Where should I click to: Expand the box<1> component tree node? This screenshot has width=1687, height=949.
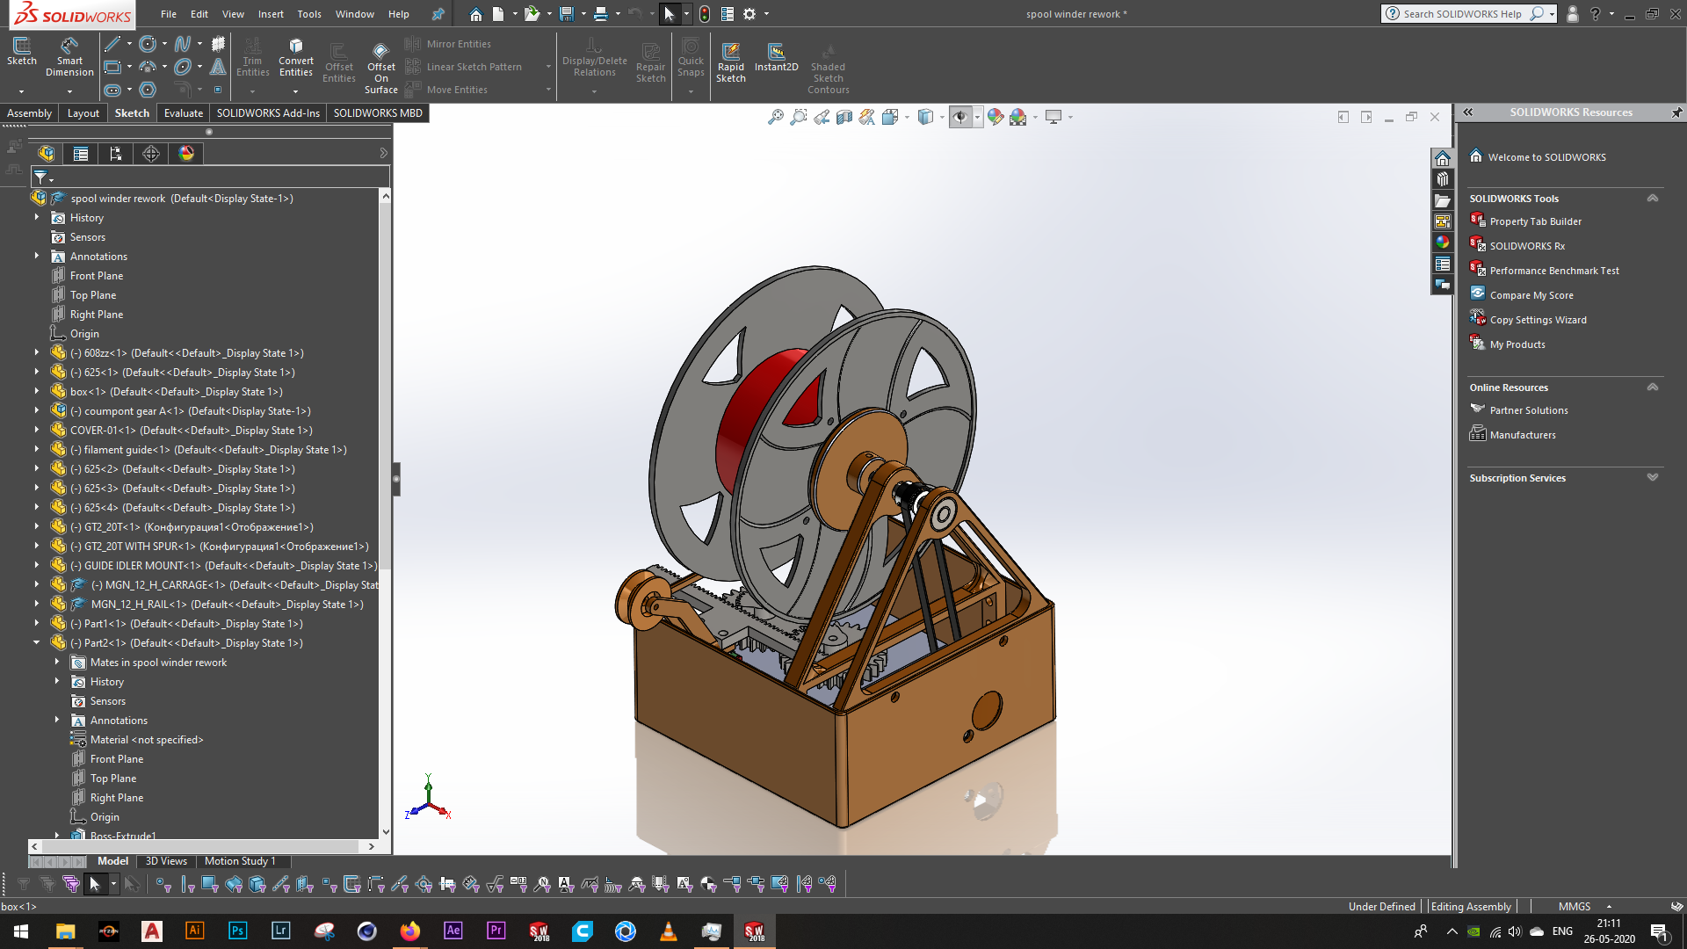[x=37, y=392]
